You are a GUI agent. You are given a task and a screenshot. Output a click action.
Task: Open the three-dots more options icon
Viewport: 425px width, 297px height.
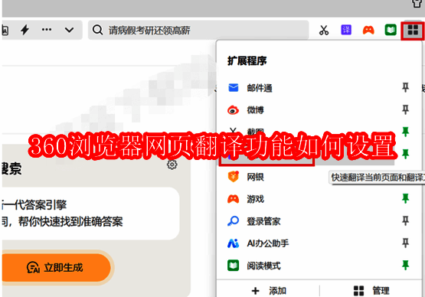pos(47,30)
